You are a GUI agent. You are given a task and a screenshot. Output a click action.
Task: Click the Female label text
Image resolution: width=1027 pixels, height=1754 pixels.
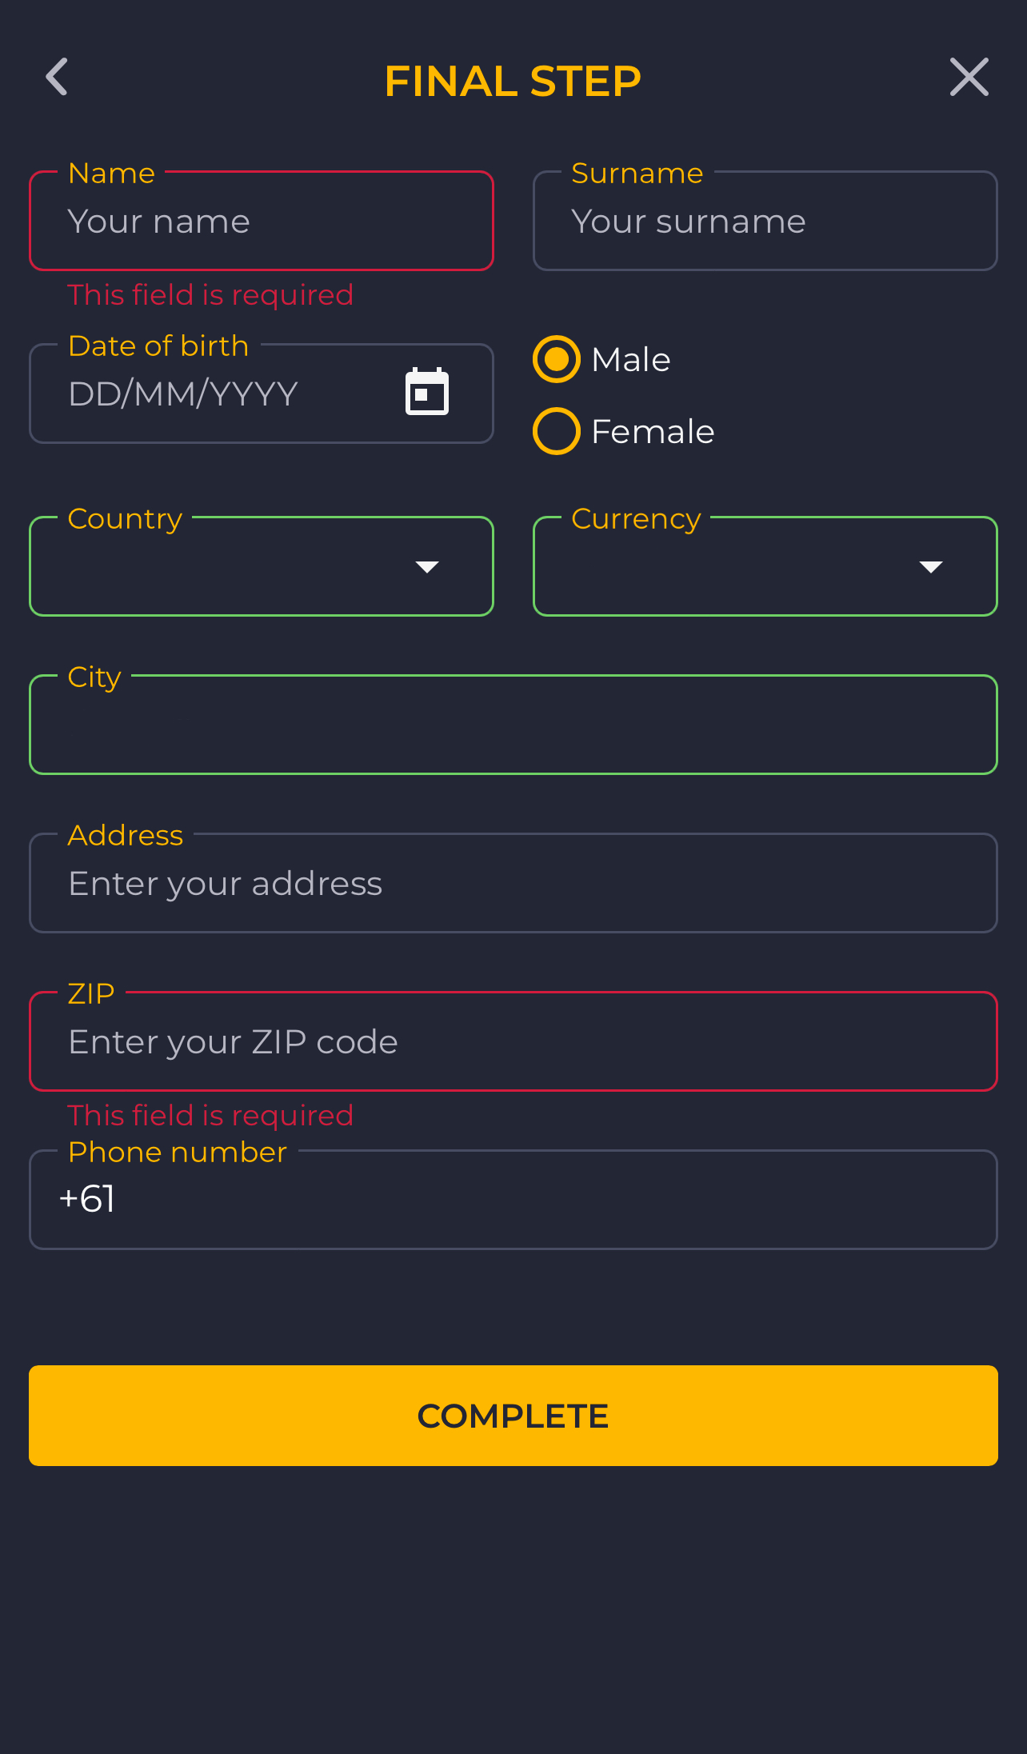coord(653,432)
